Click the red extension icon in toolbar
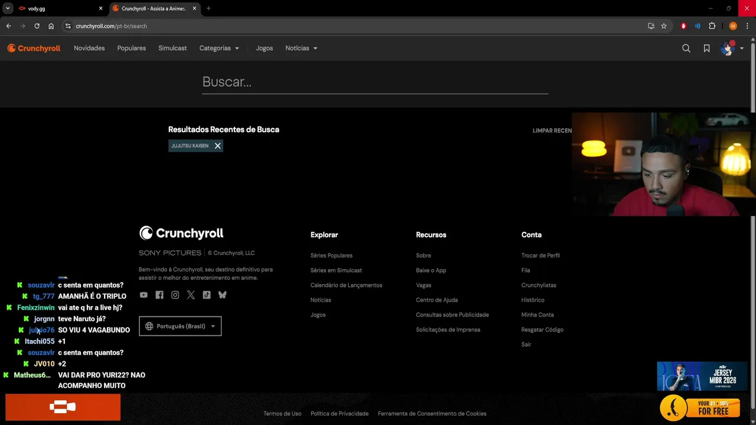756x425 pixels. (x=684, y=26)
